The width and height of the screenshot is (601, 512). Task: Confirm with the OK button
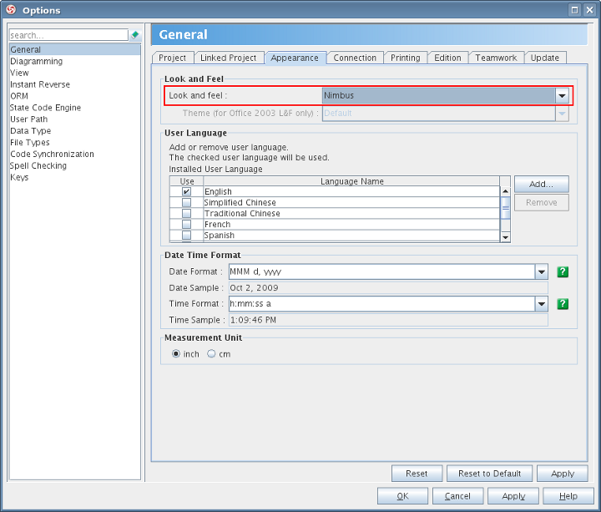click(x=402, y=496)
